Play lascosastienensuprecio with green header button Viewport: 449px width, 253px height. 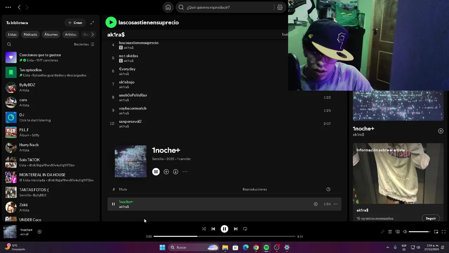click(111, 22)
